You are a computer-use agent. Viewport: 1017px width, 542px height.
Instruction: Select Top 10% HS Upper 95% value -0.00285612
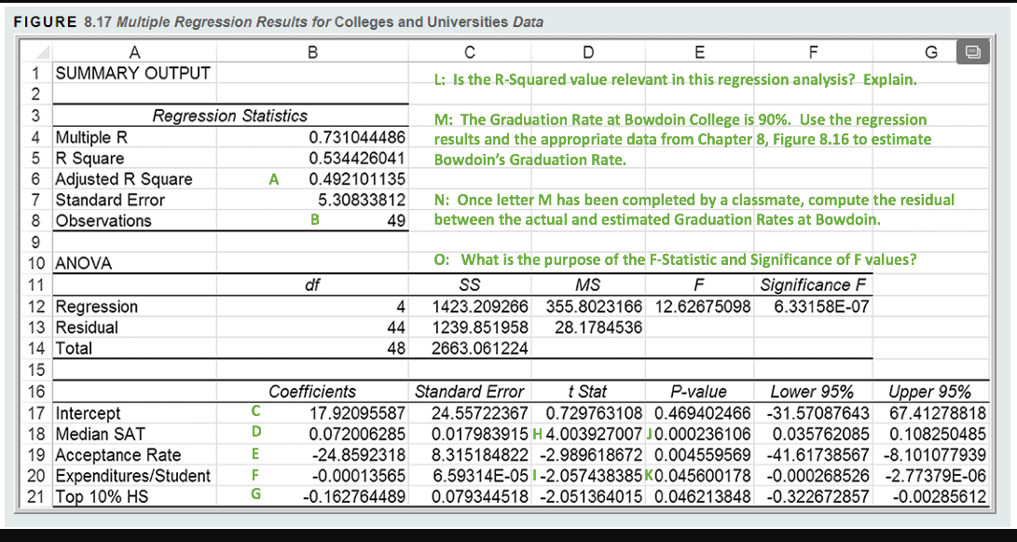point(940,497)
